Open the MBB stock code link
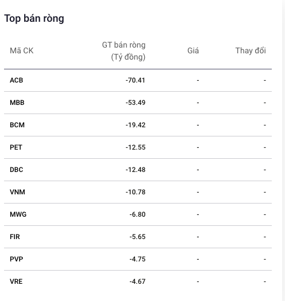The height and width of the screenshot is (301, 285). [17, 103]
